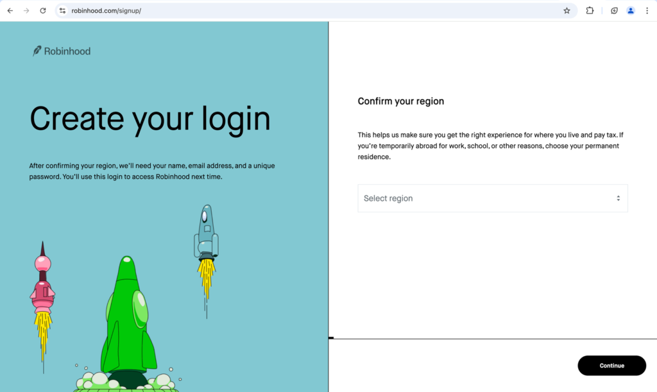
Task: Click the up-down arrows in region selector
Action: pyautogui.click(x=618, y=198)
